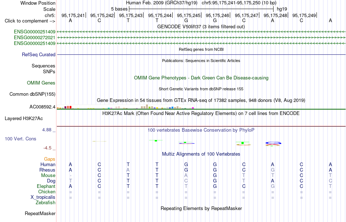Click the Rhesus species label

[47, 170]
